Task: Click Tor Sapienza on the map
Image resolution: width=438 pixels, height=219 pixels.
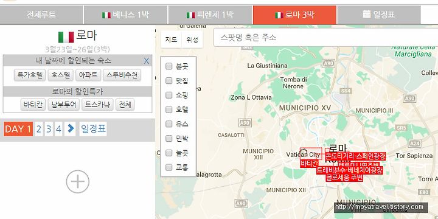Action: [414, 156]
